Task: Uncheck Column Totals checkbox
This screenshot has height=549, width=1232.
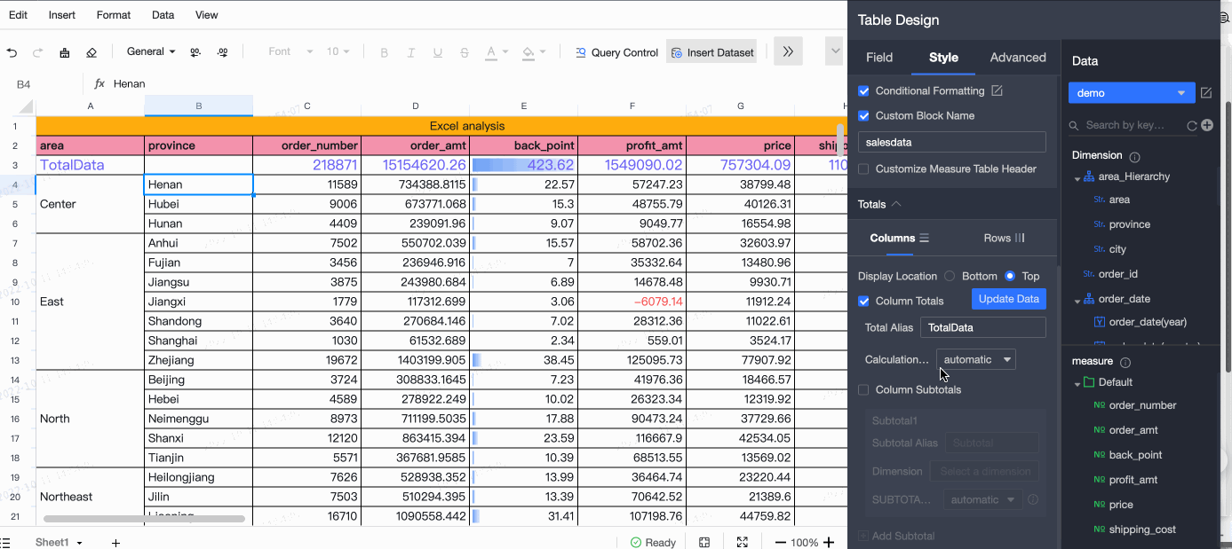Action: (863, 301)
